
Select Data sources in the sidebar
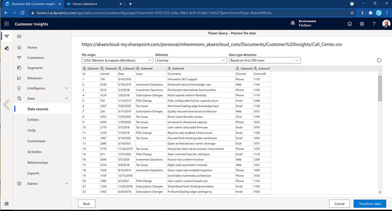point(42,109)
